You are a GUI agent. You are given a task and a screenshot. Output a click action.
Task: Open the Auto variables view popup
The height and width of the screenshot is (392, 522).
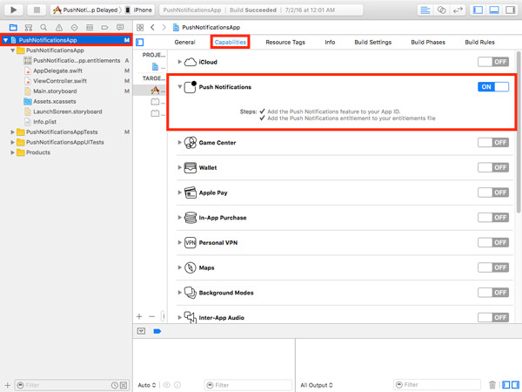147,385
